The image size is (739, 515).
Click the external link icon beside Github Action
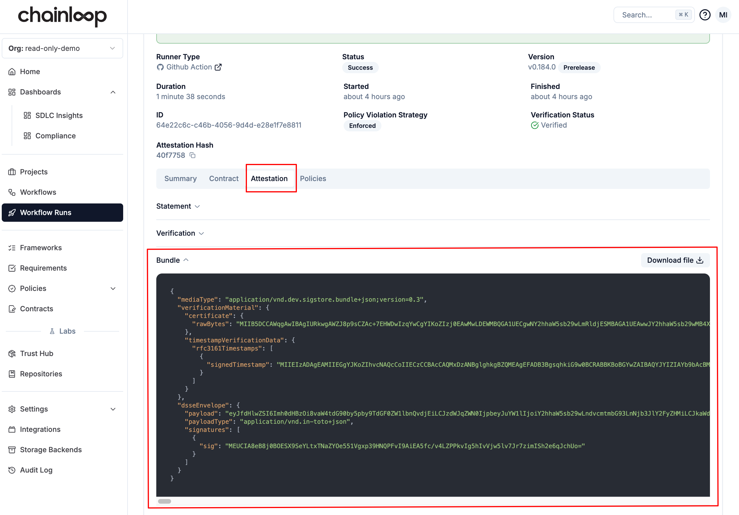pyautogui.click(x=218, y=67)
